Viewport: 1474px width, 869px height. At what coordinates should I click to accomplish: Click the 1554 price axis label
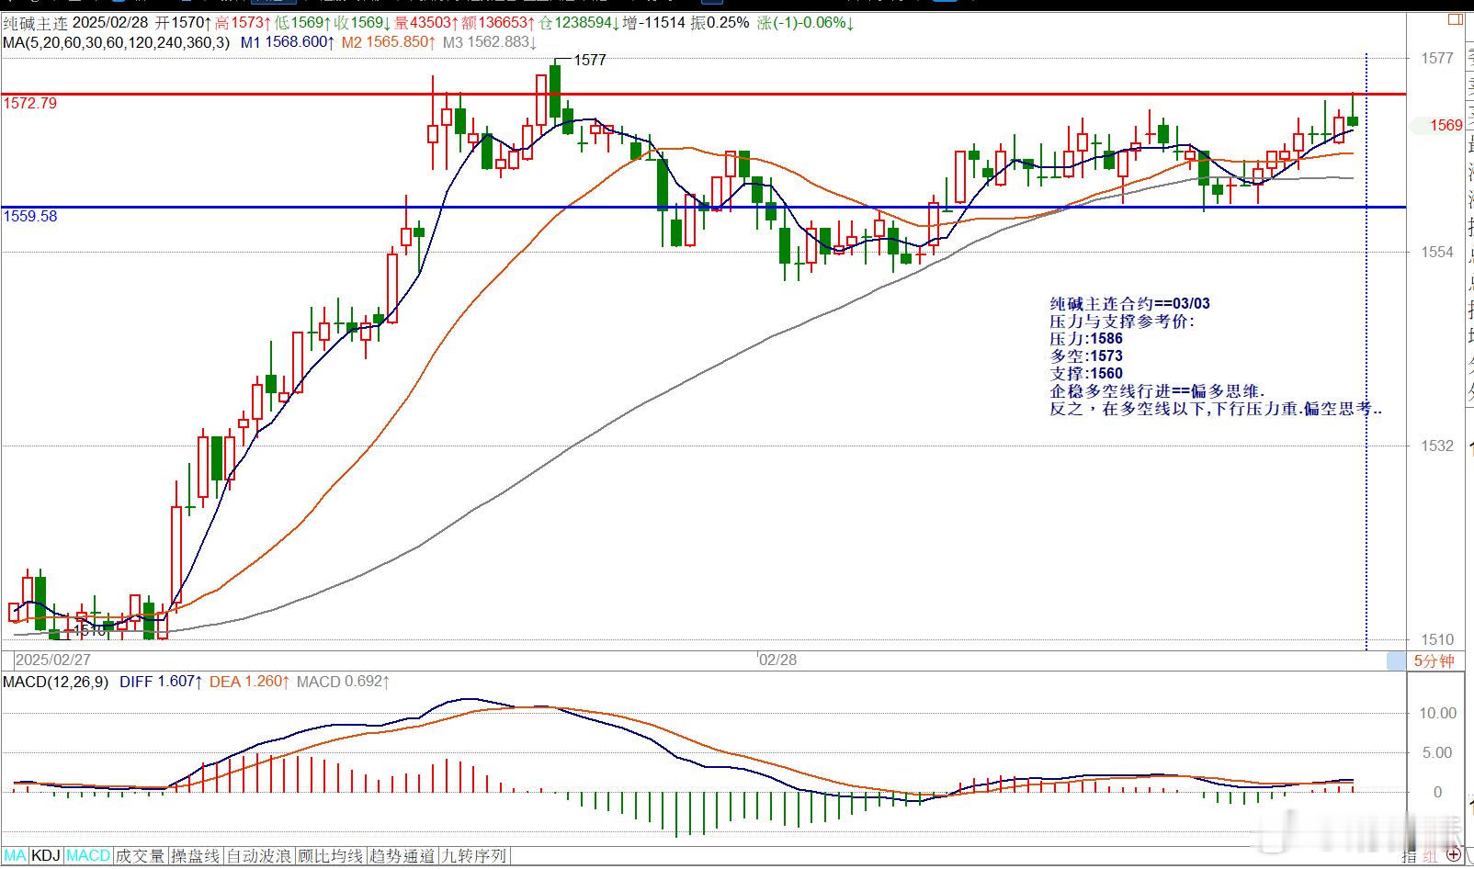[x=1437, y=252]
